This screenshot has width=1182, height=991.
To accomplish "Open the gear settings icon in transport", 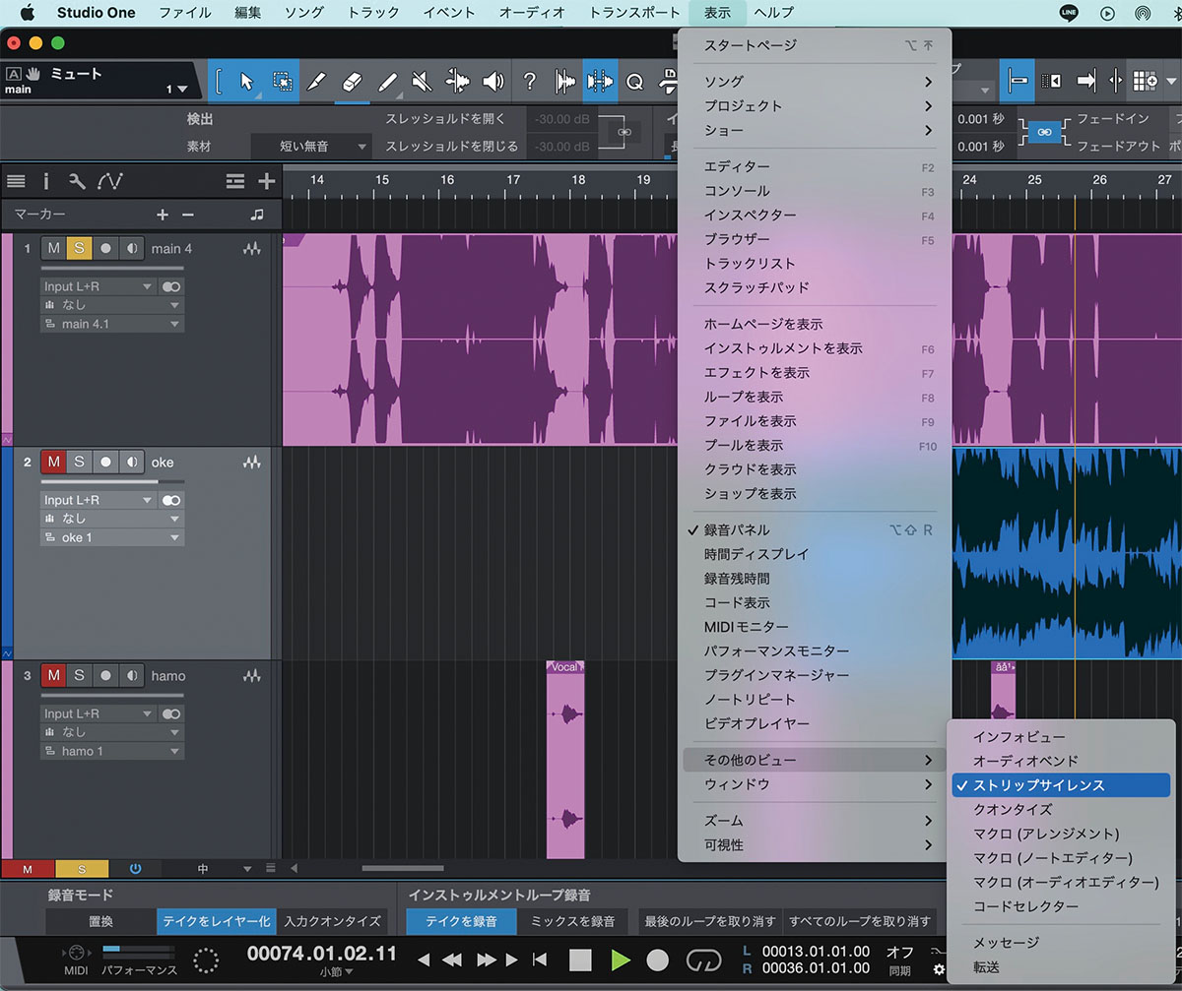I will click(940, 969).
